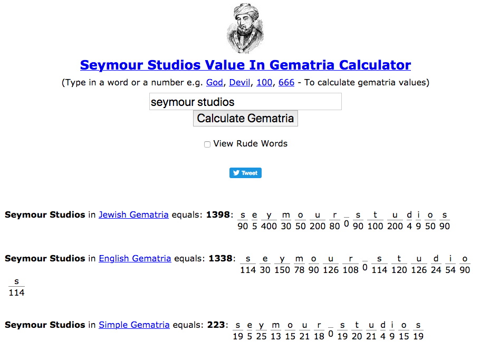Click the 1338 English Gematria total
499x361 pixels.
tap(220, 258)
